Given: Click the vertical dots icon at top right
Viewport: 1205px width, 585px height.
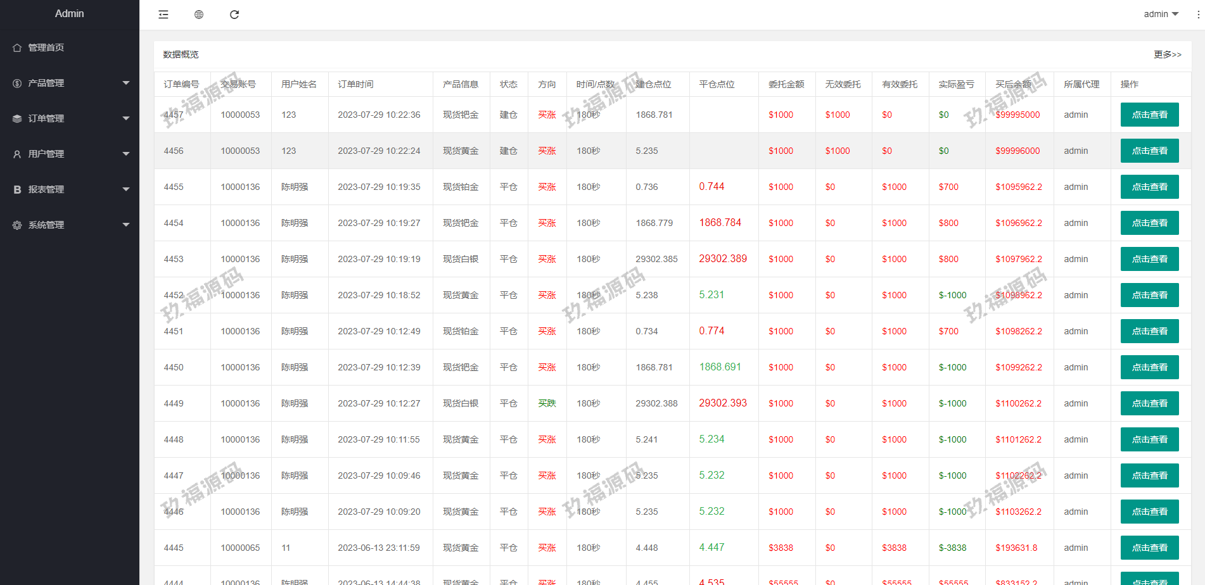Looking at the screenshot, I should point(1198,14).
